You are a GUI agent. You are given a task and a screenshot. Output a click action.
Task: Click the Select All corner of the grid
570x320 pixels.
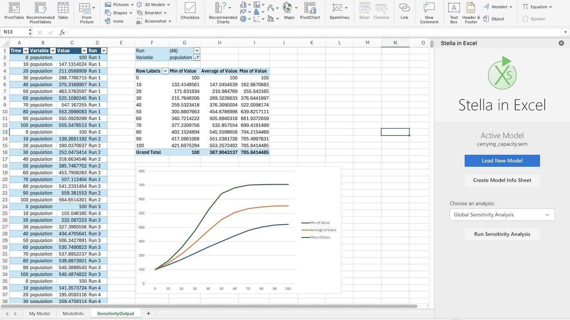click(x=5, y=42)
